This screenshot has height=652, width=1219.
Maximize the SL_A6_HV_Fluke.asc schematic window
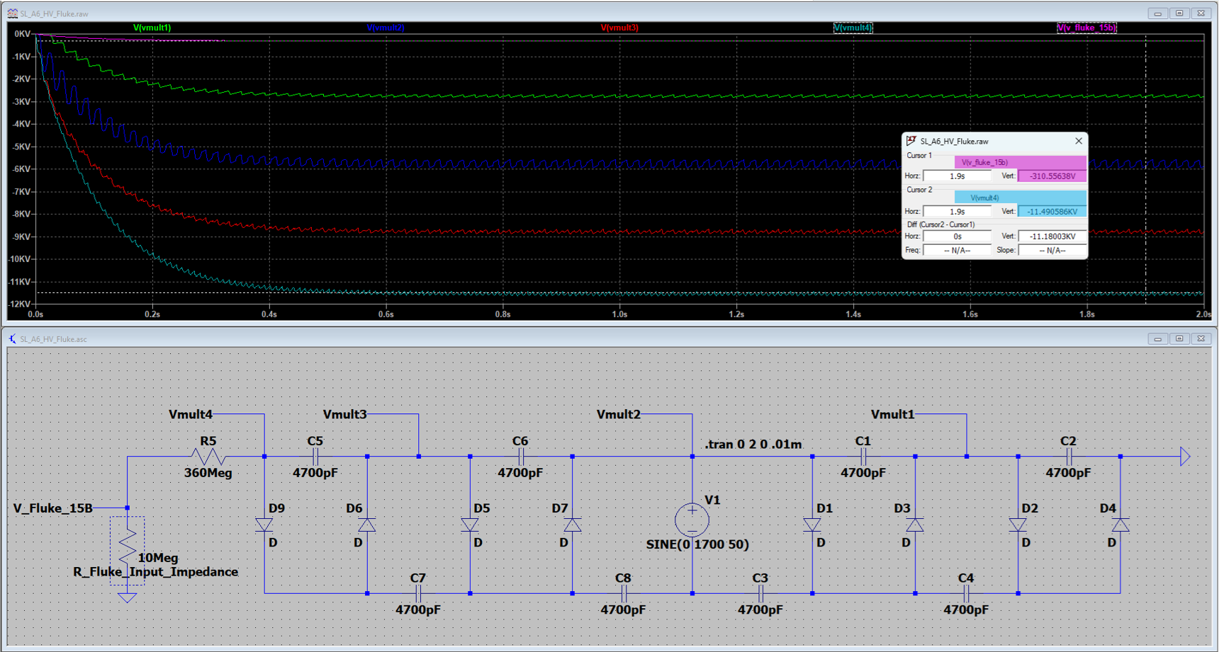[x=1179, y=338]
